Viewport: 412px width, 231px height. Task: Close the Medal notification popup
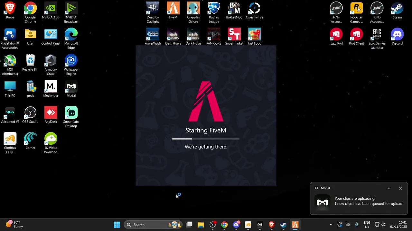[x=400, y=188]
